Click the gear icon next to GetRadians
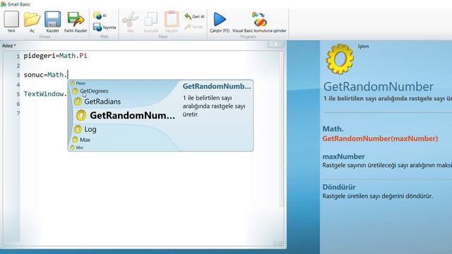The height and width of the screenshot is (254, 452). coord(78,102)
